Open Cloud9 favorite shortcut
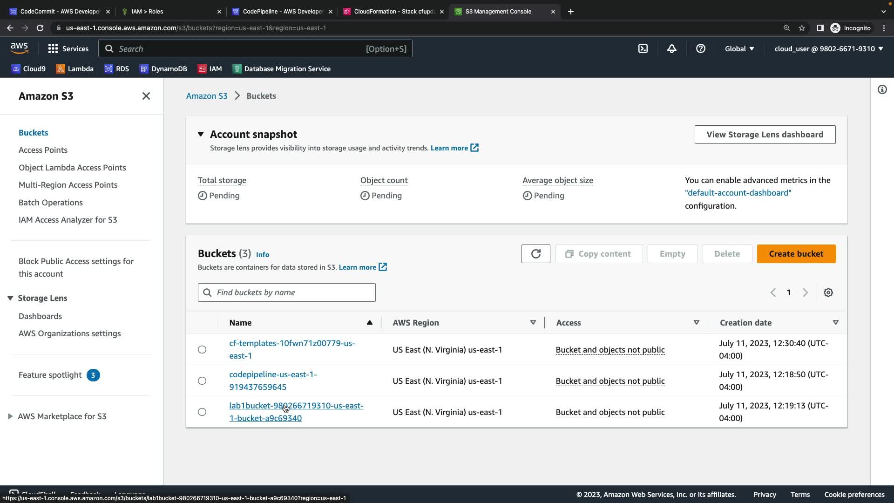This screenshot has width=894, height=503. [28, 69]
